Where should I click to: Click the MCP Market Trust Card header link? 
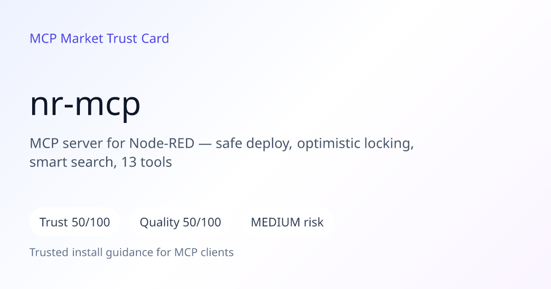(x=99, y=39)
